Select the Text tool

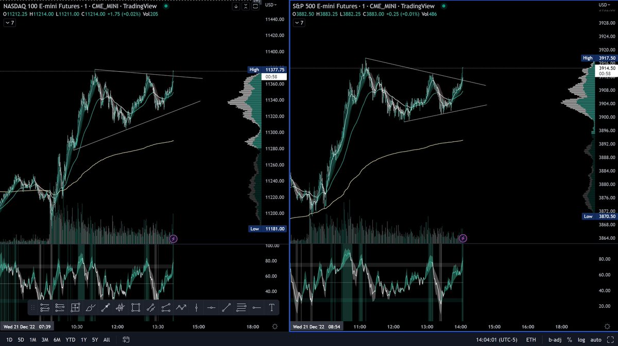272,308
